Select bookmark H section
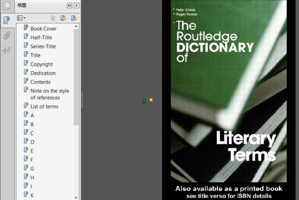 pos(32,178)
